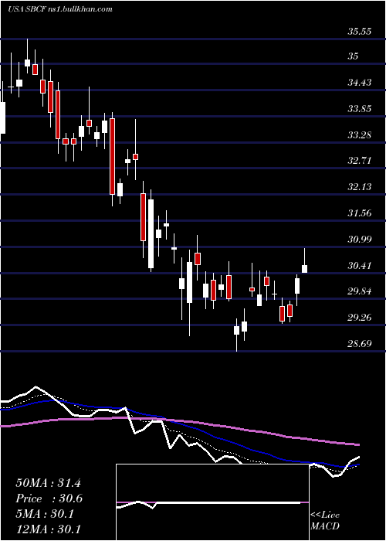Image resolution: width=386 pixels, height=541 pixels.
Task: Click the 30.99 price axis label
Action: tap(359, 239)
